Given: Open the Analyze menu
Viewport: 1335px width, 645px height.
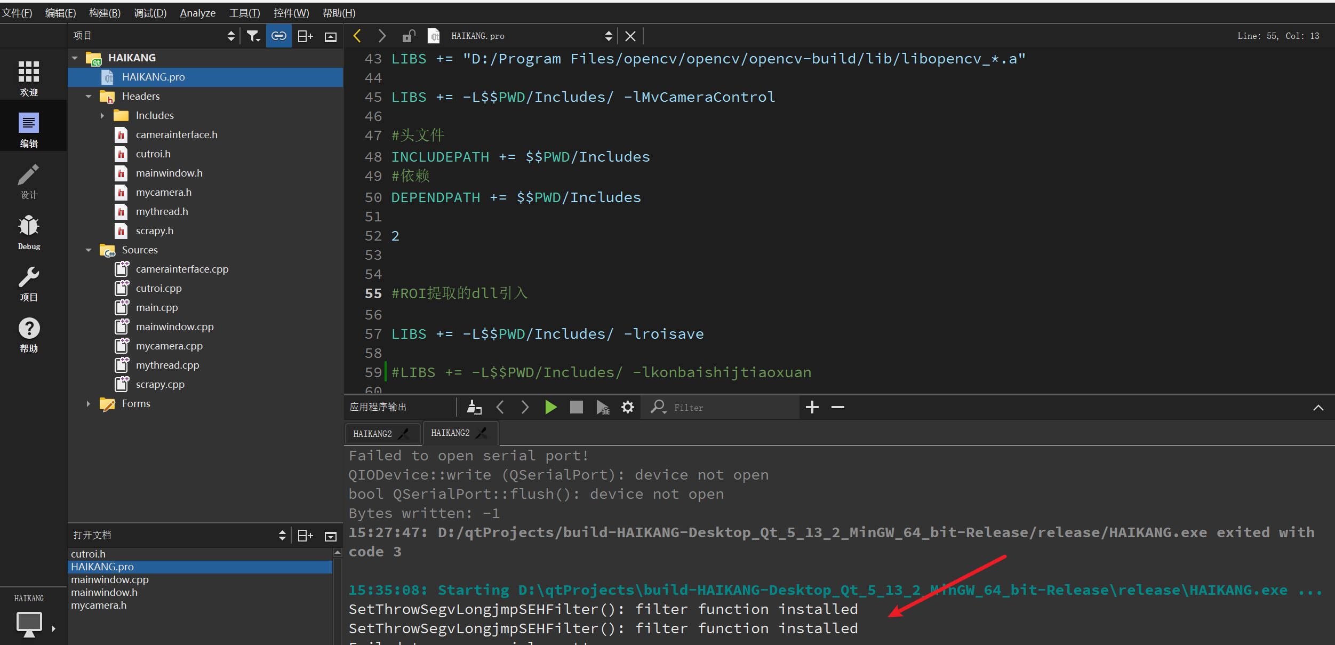Looking at the screenshot, I should 197,13.
